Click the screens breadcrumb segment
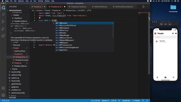 point(40,10)
